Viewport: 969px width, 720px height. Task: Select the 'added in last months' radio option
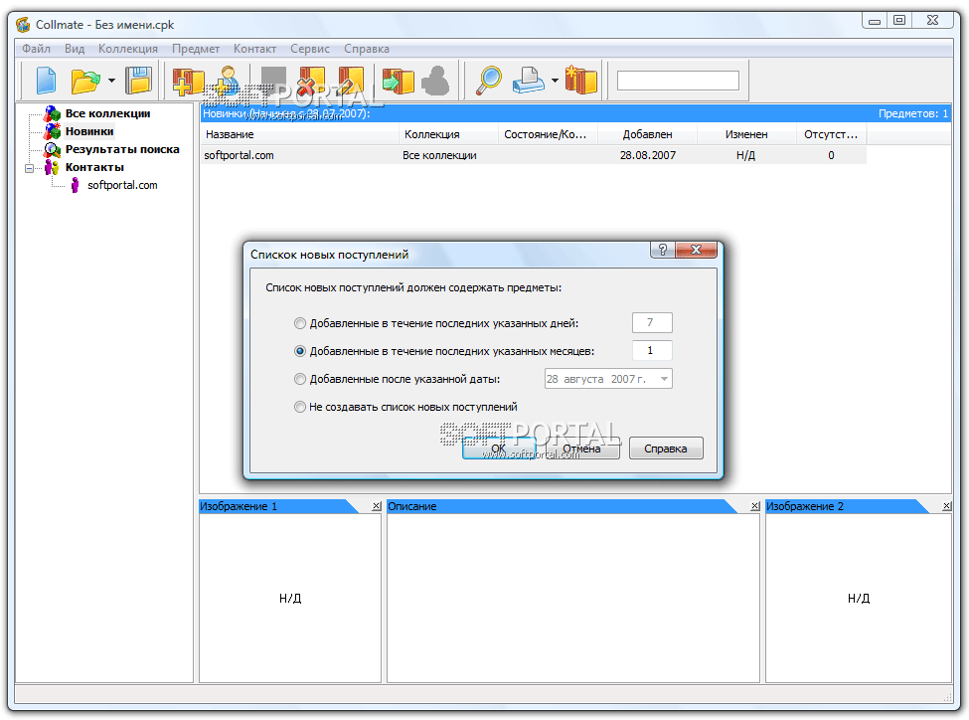pyautogui.click(x=300, y=351)
